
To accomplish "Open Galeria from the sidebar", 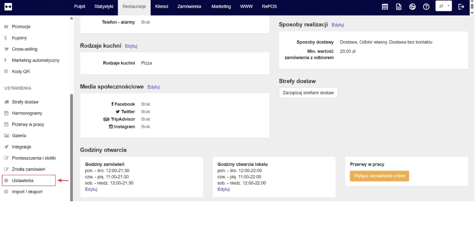I will point(19,135).
